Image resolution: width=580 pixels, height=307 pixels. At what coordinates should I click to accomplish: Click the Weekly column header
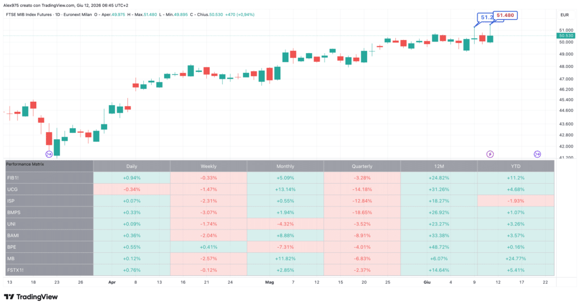pos(208,166)
